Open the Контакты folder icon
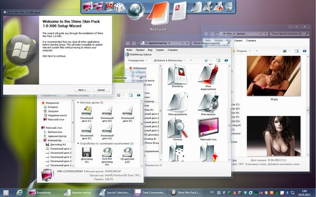Screen dimensions: 316x197 coord(177,76)
